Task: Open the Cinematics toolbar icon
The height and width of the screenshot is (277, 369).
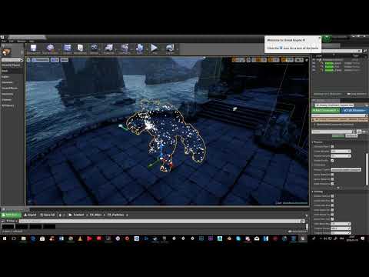Action: click(x=125, y=48)
